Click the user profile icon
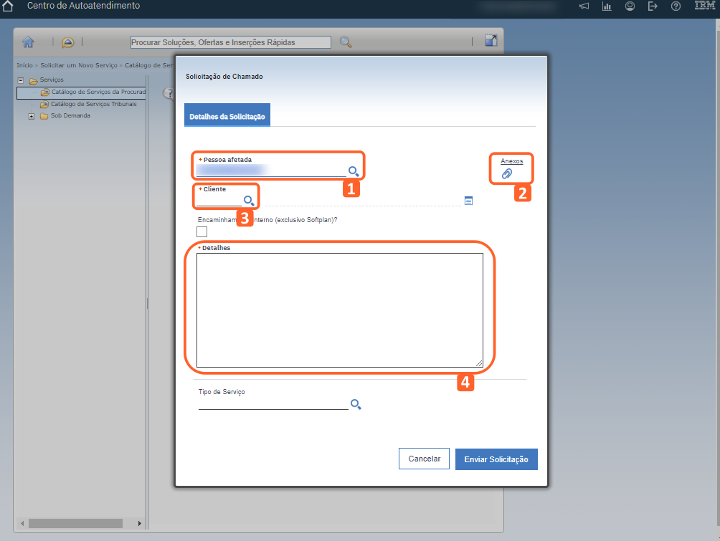Image resolution: width=720 pixels, height=541 pixels. (630, 6)
